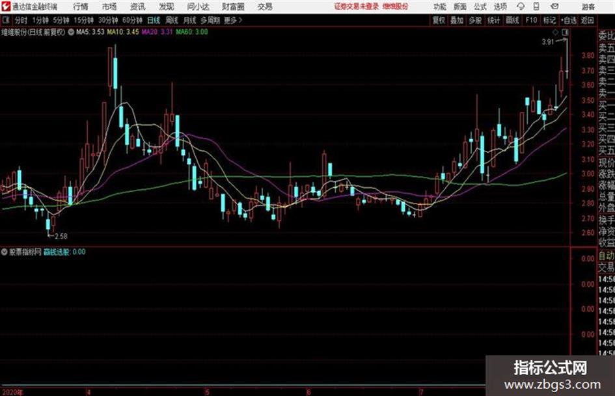Screen dimensions: 615x396
Task: Click the month 7 axis marker
Action: [421, 392]
